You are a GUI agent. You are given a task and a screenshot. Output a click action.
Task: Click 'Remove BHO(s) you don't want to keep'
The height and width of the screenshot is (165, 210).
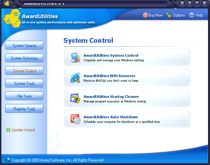[111, 81]
